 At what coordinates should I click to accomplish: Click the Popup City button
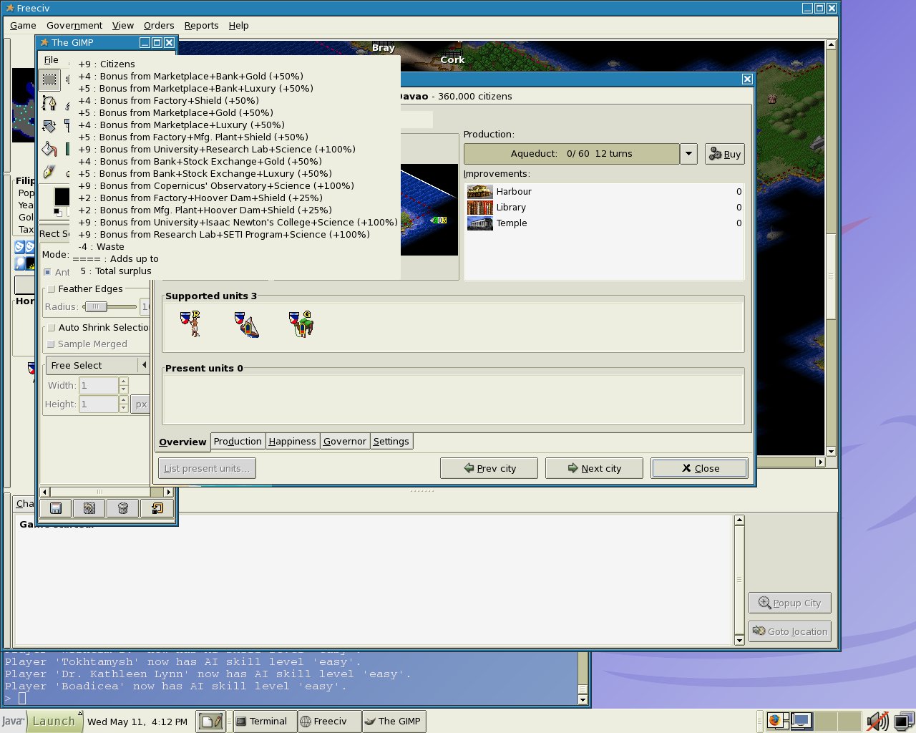(x=790, y=603)
